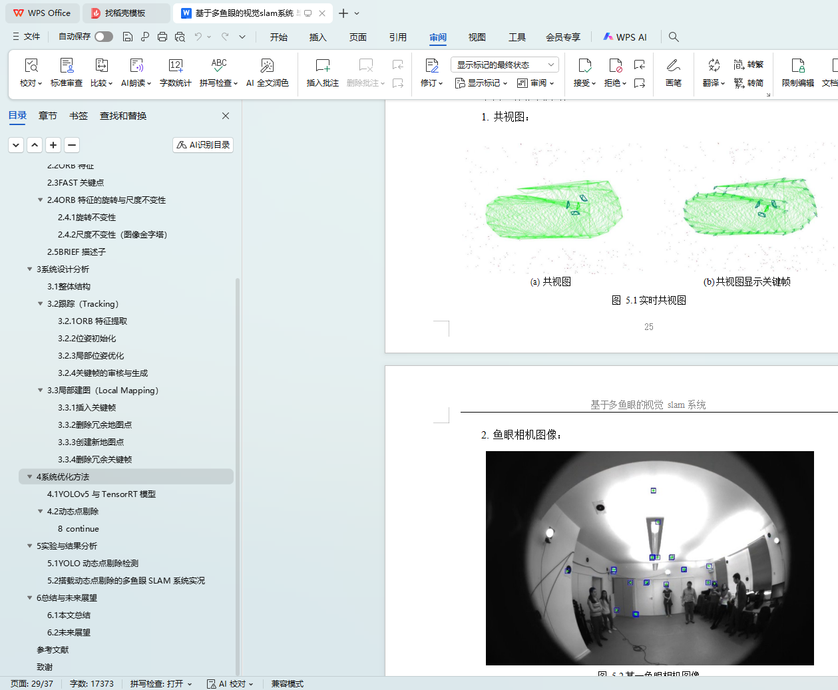838x690 pixels.
Task: Click the 标准审查 icon in ribbon
Action: coord(67,66)
